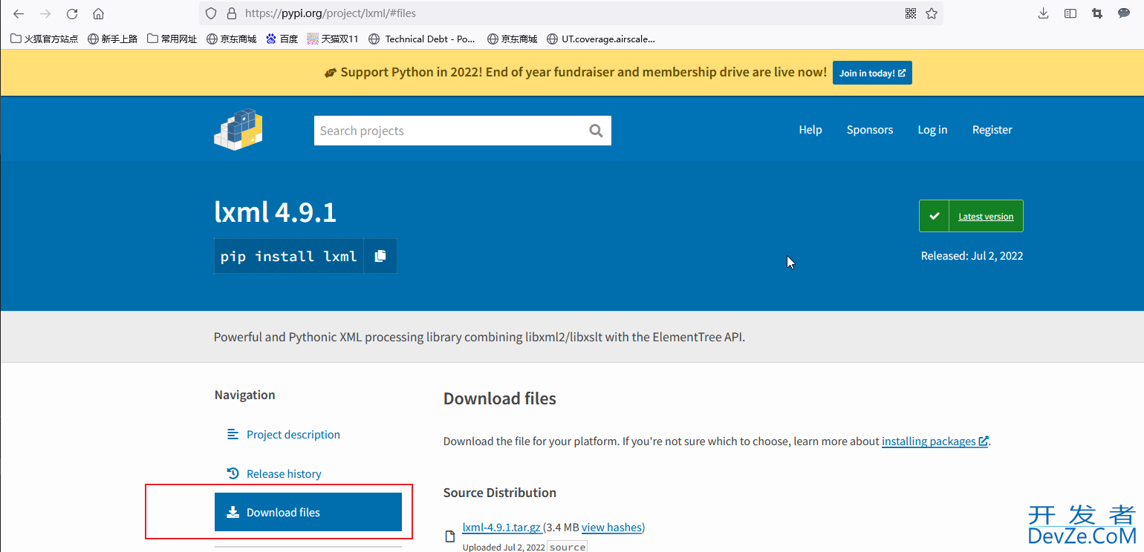Screen dimensions: 1144x552
Task: Click the shield tracking protection icon
Action: [211, 13]
